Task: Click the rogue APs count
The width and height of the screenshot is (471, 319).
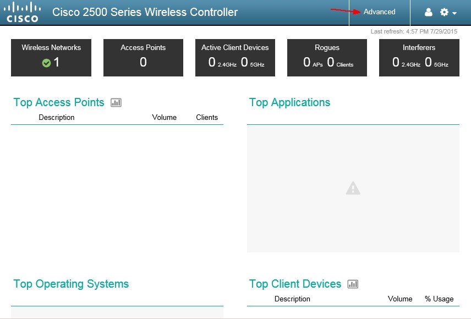Action: pos(313,62)
